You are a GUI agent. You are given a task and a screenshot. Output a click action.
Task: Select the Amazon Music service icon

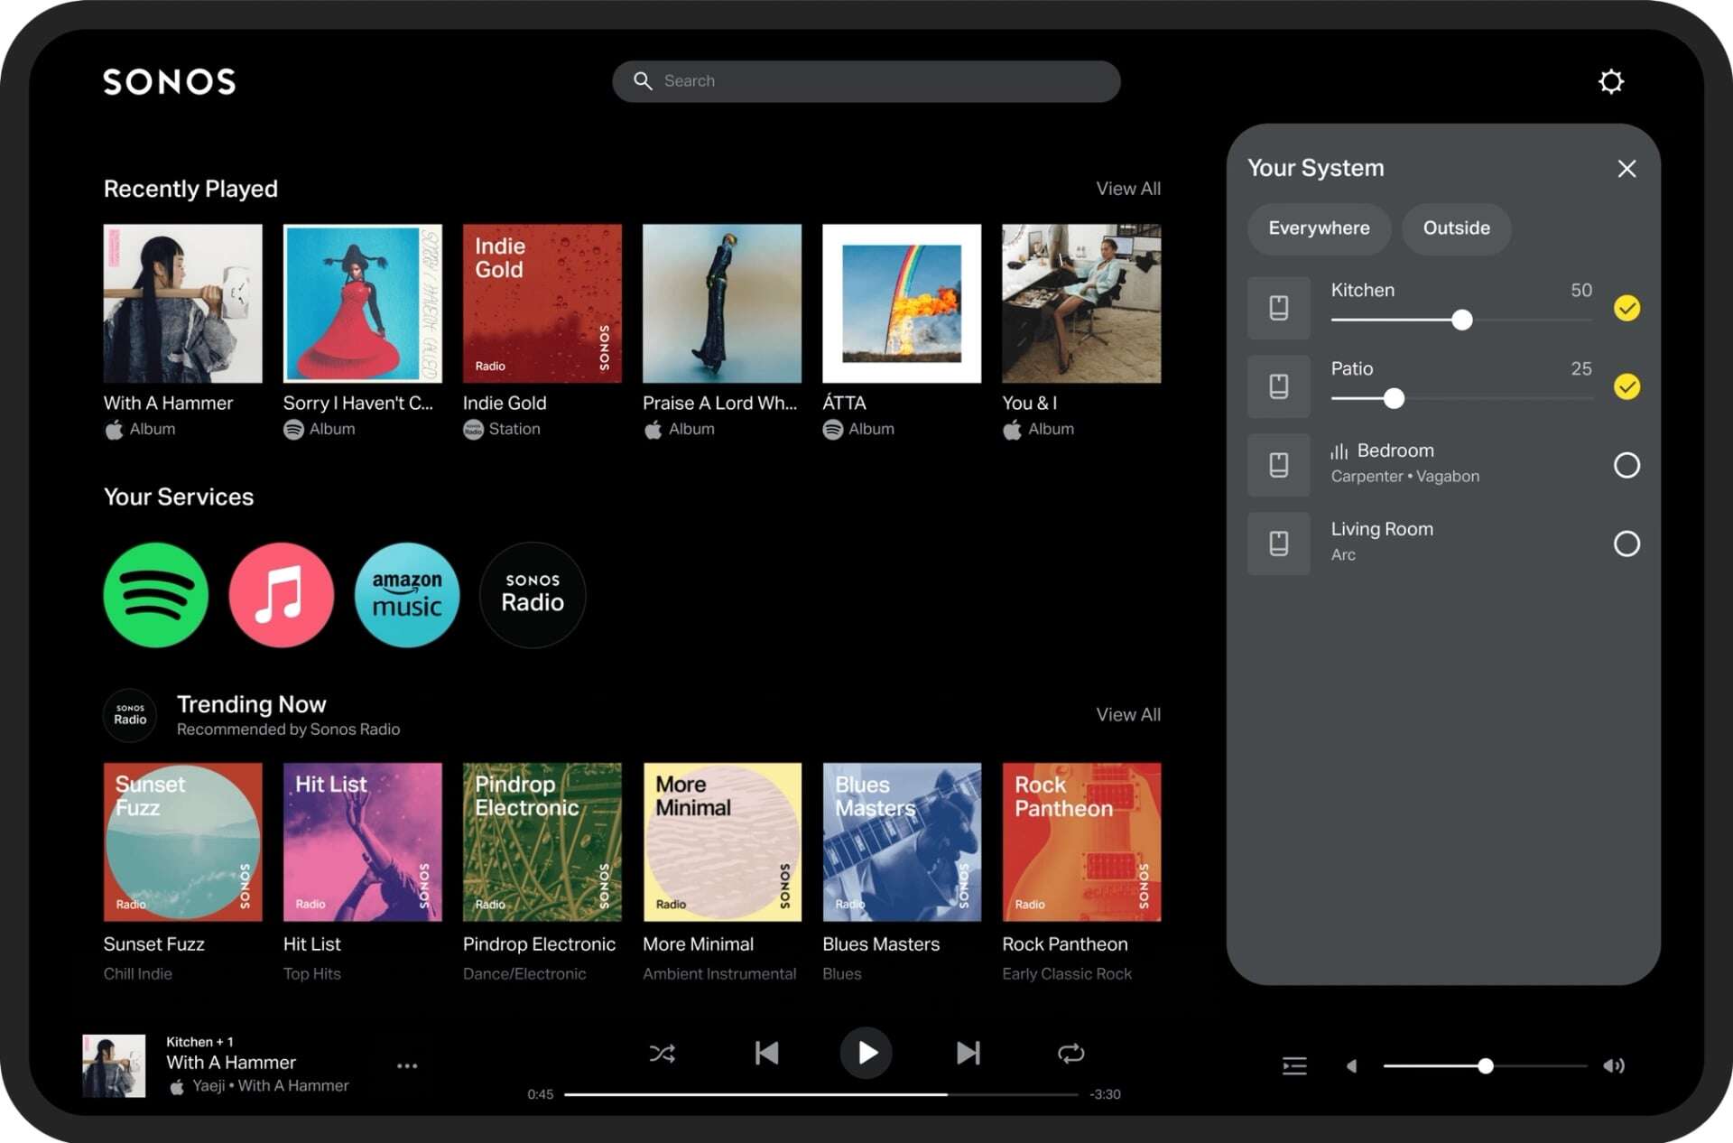pos(406,595)
